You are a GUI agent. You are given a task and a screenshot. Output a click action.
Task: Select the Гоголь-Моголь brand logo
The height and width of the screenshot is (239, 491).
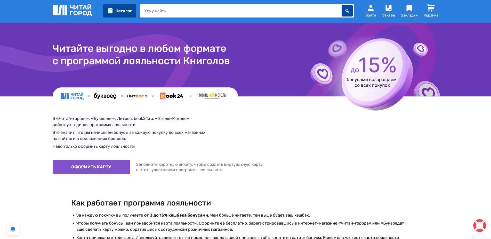(212, 96)
